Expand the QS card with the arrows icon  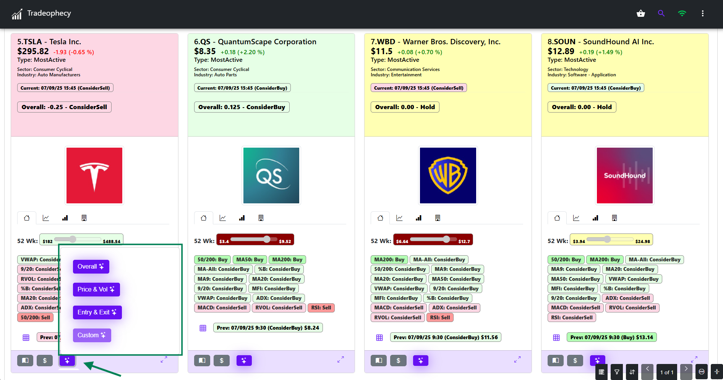click(x=341, y=360)
